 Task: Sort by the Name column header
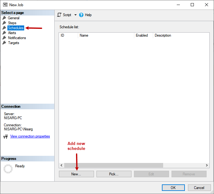click(x=106, y=35)
